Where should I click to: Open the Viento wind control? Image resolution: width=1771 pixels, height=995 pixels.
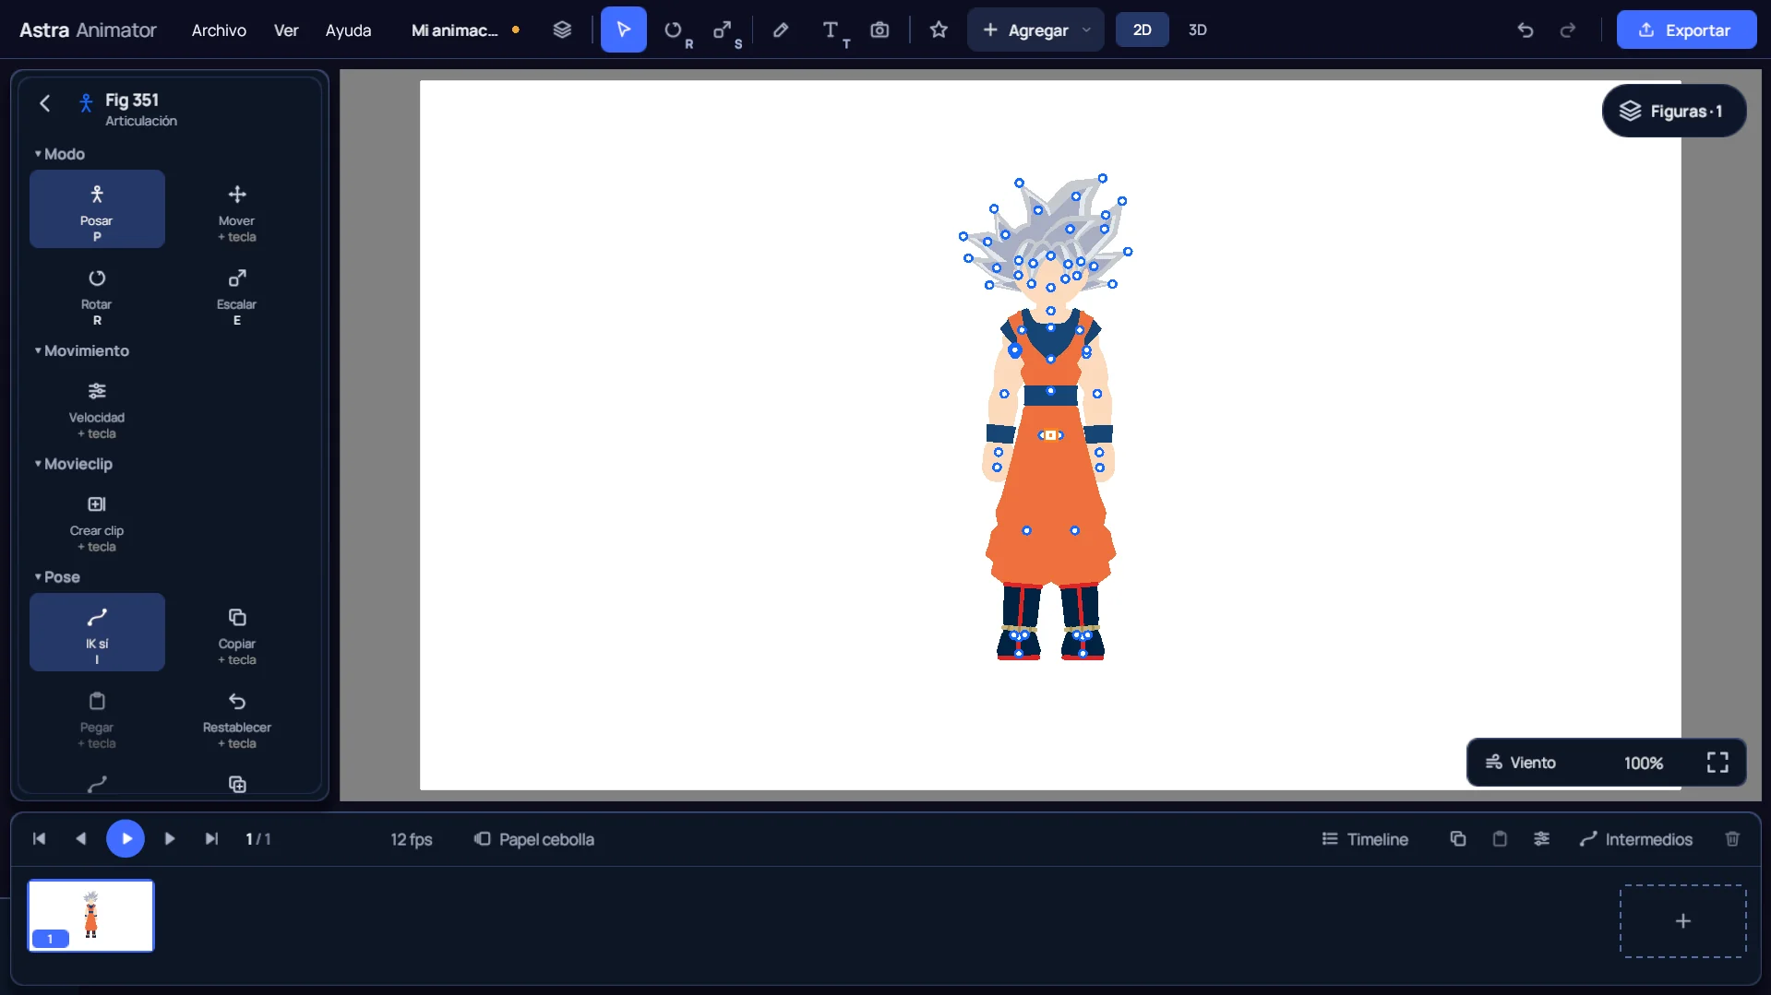point(1520,763)
